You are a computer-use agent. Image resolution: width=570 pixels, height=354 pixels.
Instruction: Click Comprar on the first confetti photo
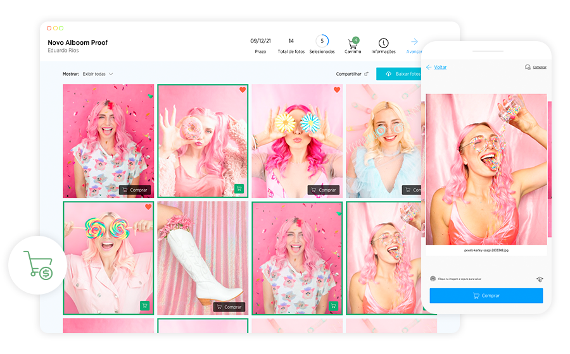tap(134, 190)
